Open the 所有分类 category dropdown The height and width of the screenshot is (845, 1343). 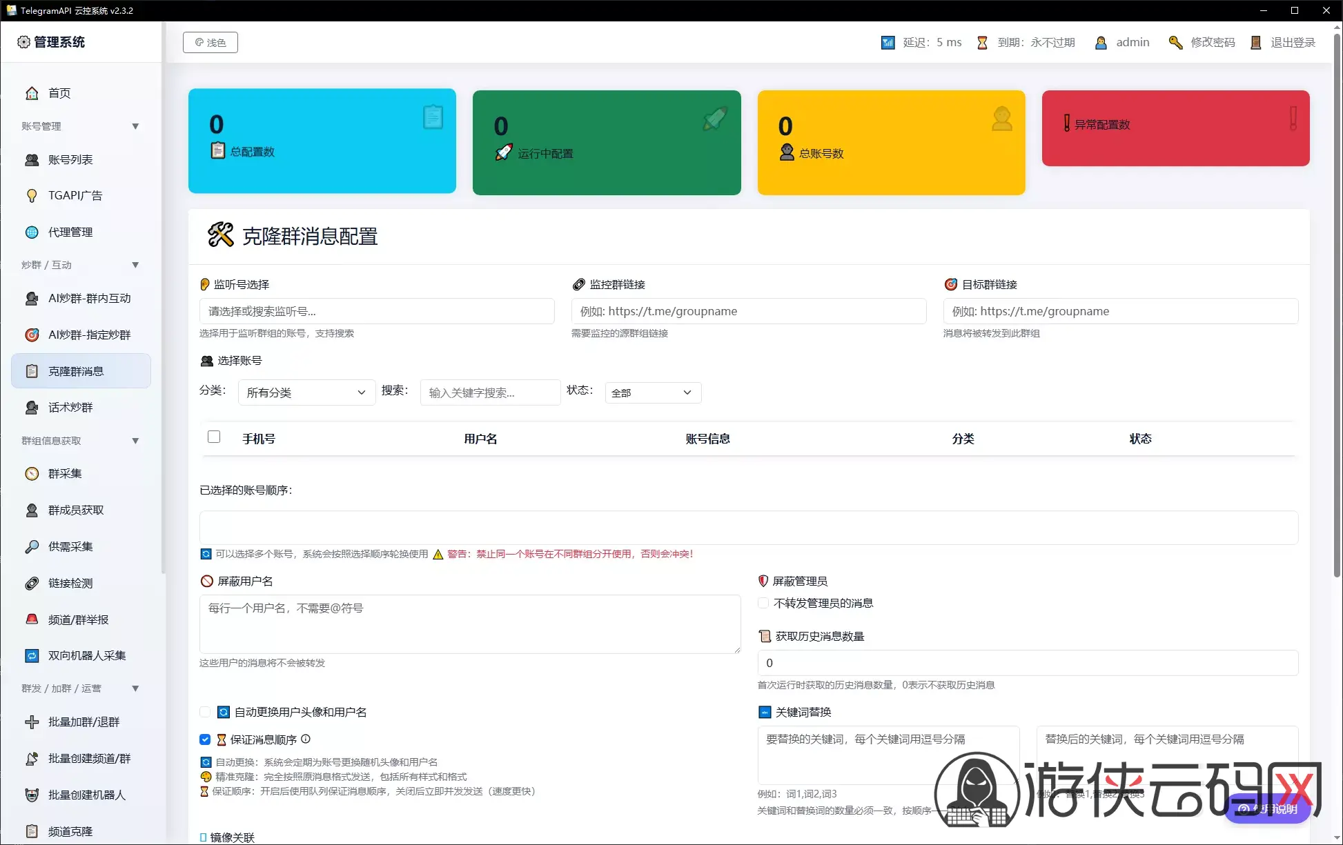[x=306, y=392]
